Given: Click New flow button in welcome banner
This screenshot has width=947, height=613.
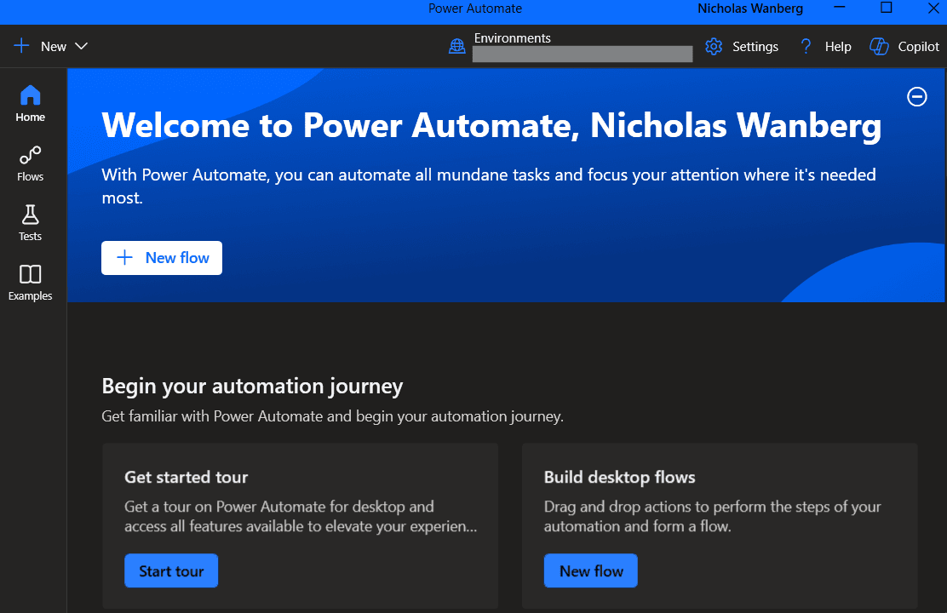Looking at the screenshot, I should tap(162, 258).
